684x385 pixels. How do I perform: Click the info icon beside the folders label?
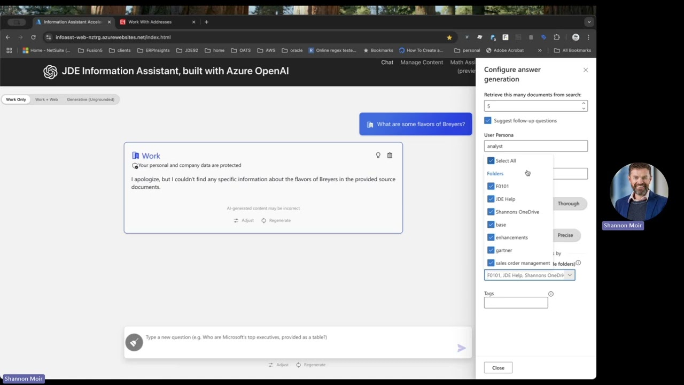pos(578,263)
